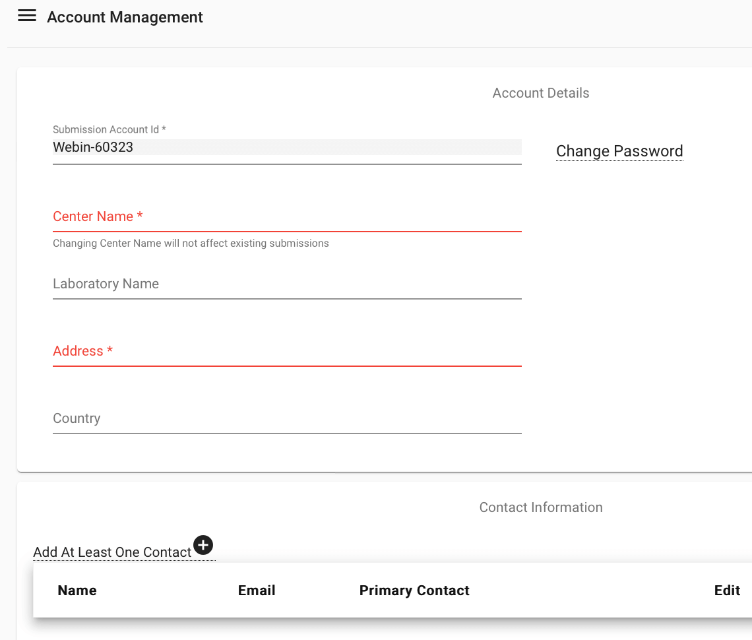Screen dimensions: 752x640
Task: Click the red Address required label
Action: pos(82,351)
